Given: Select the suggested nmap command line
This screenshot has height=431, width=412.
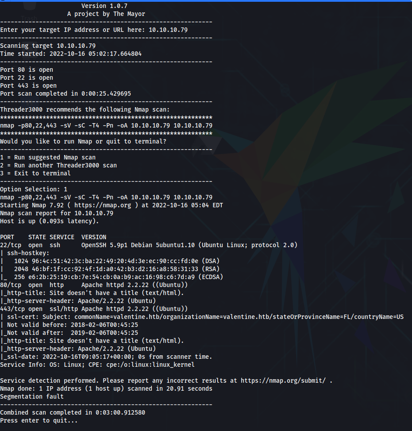Looking at the screenshot, I should pos(106,125).
